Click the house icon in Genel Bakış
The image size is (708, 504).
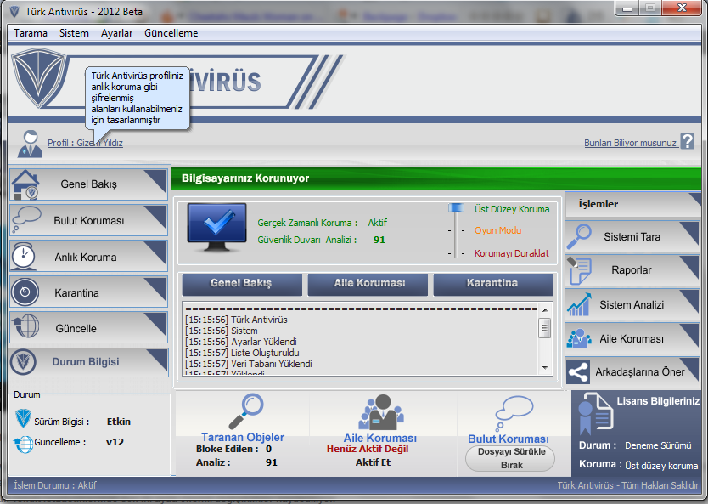(x=25, y=184)
